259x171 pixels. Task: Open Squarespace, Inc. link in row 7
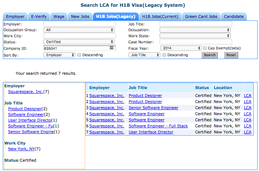click(x=107, y=132)
